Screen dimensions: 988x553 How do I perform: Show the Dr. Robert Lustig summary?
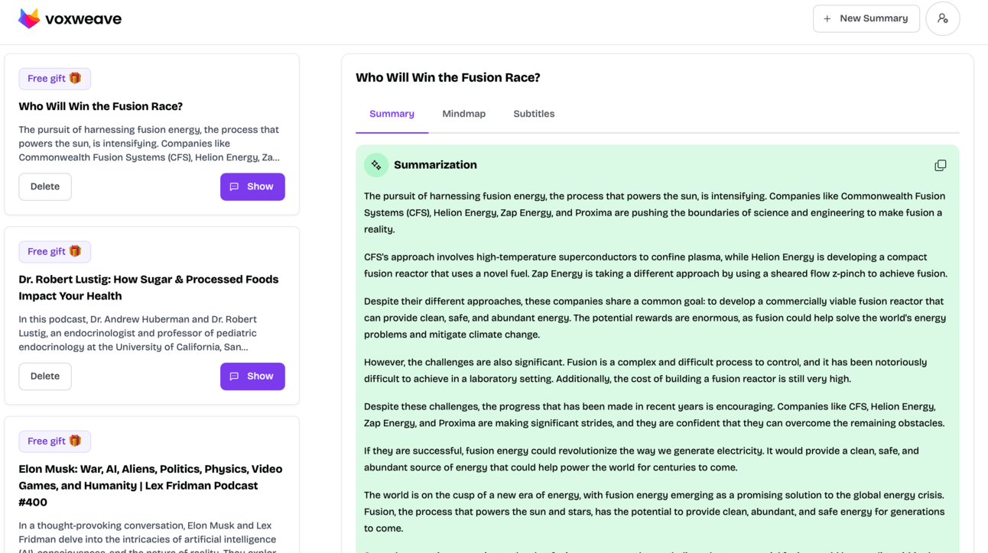pyautogui.click(x=252, y=376)
